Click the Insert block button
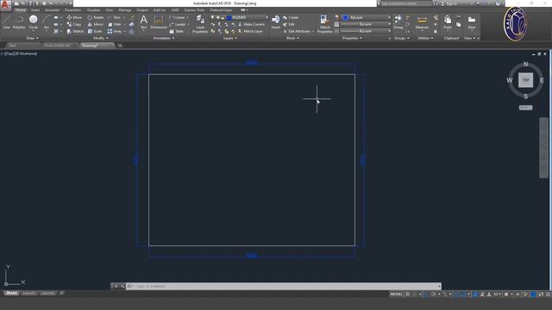This screenshot has width=552, height=310. (x=276, y=22)
